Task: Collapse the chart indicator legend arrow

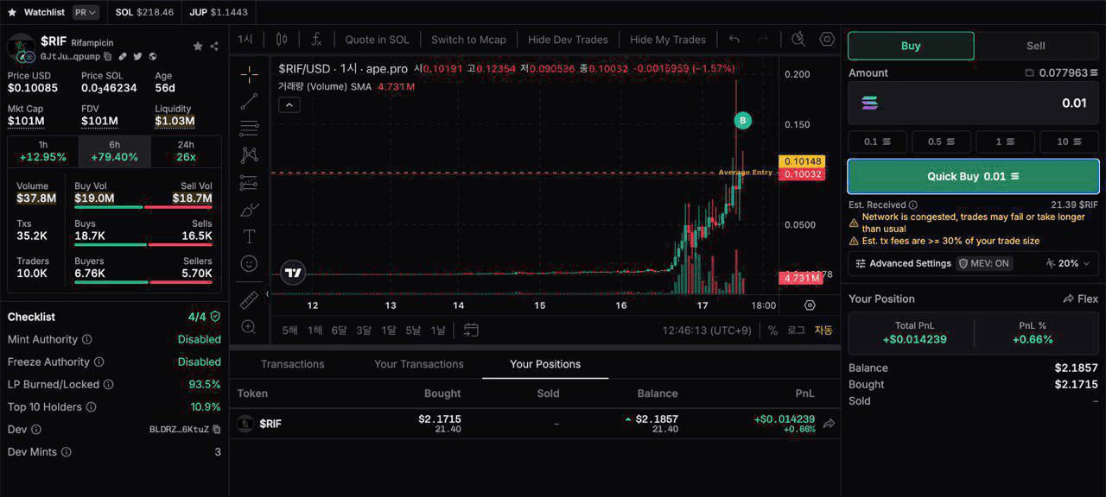Action: pyautogui.click(x=289, y=105)
